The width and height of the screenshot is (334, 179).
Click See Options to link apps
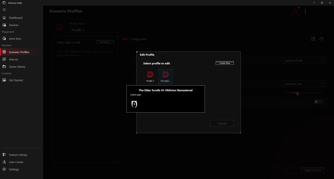click(105, 42)
